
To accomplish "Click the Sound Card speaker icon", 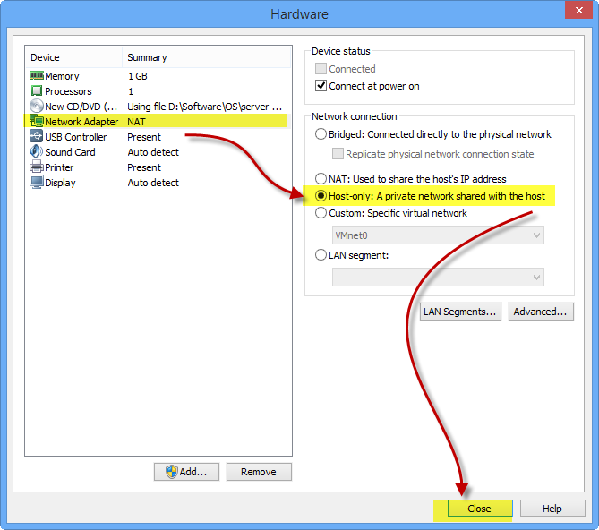I will click(x=37, y=151).
